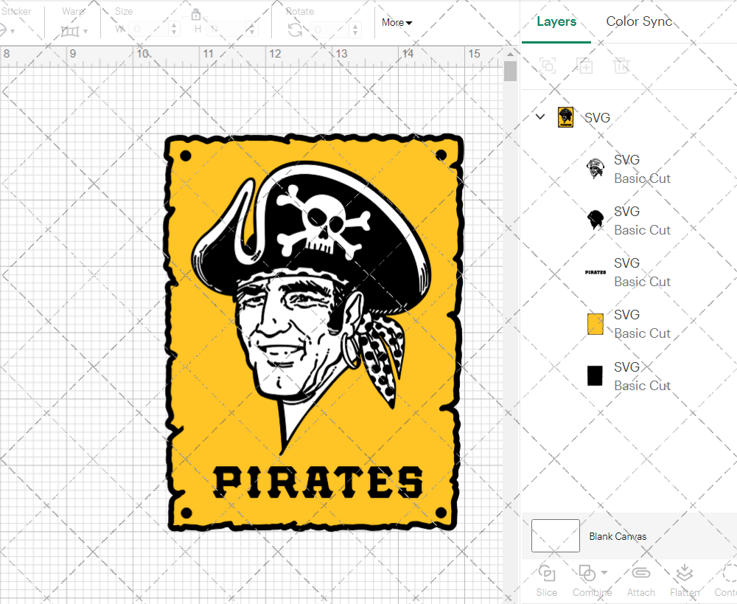This screenshot has height=604, width=737.
Task: Click the height H input field
Action: tap(226, 29)
